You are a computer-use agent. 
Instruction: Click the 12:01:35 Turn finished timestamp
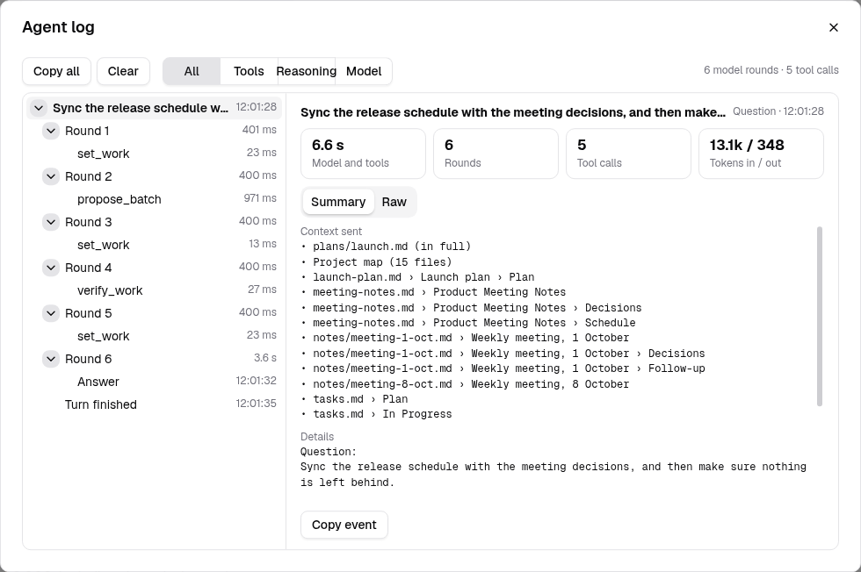(x=256, y=403)
